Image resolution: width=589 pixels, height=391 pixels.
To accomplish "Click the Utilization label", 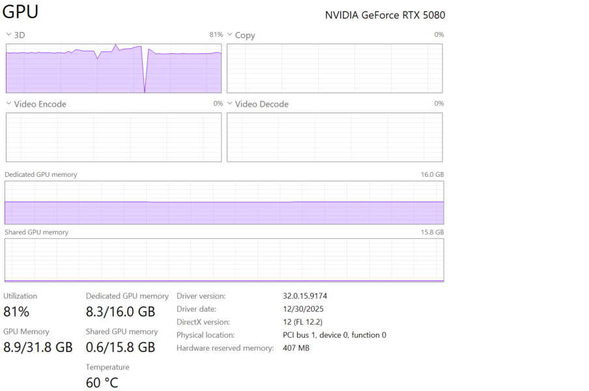I will 20,296.
